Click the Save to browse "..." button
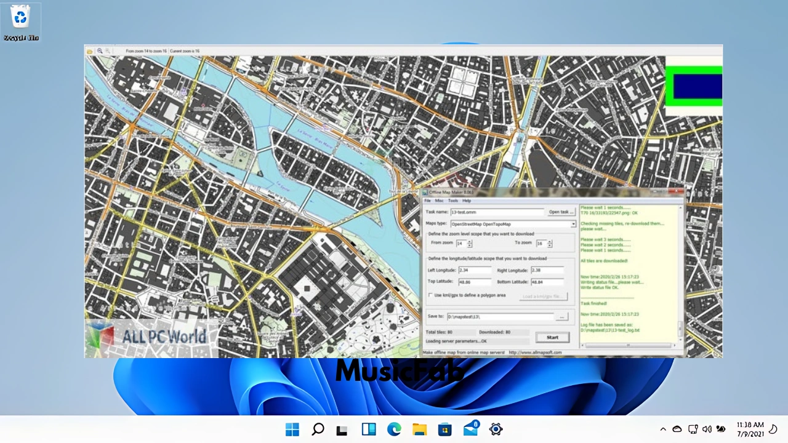Image resolution: width=788 pixels, height=443 pixels. tap(562, 317)
